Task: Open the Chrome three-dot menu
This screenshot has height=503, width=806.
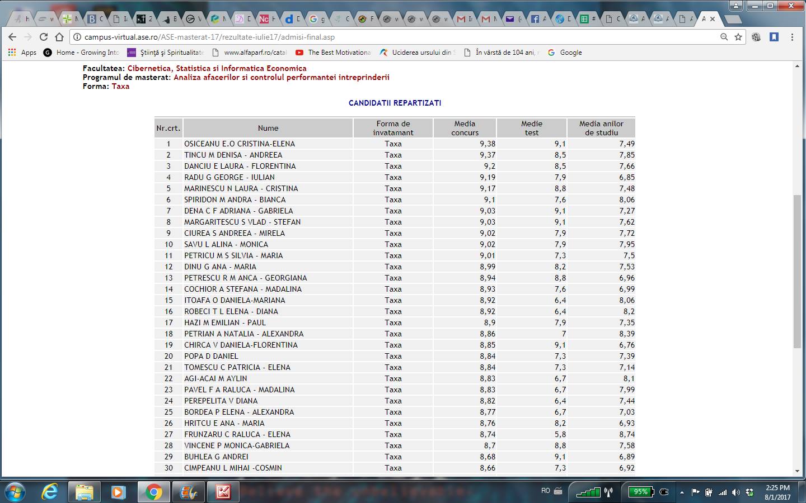Action: 792,37
